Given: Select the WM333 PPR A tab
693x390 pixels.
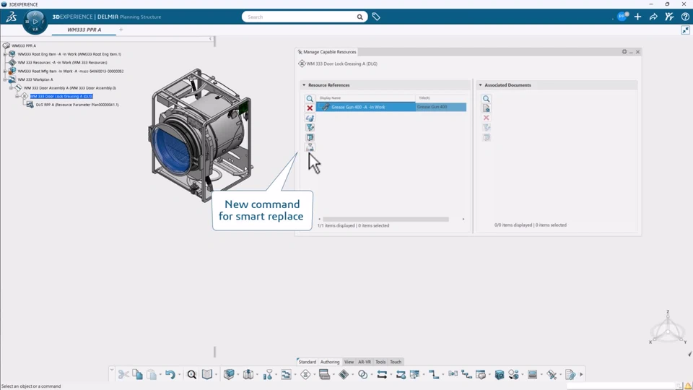Looking at the screenshot, I should [84, 30].
